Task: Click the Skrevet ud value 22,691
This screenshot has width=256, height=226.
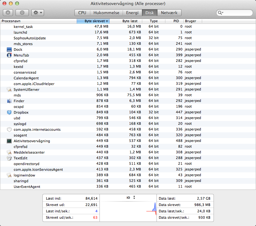Action: [92, 205]
